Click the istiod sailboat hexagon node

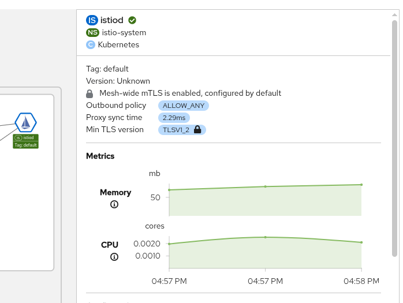pos(25,122)
